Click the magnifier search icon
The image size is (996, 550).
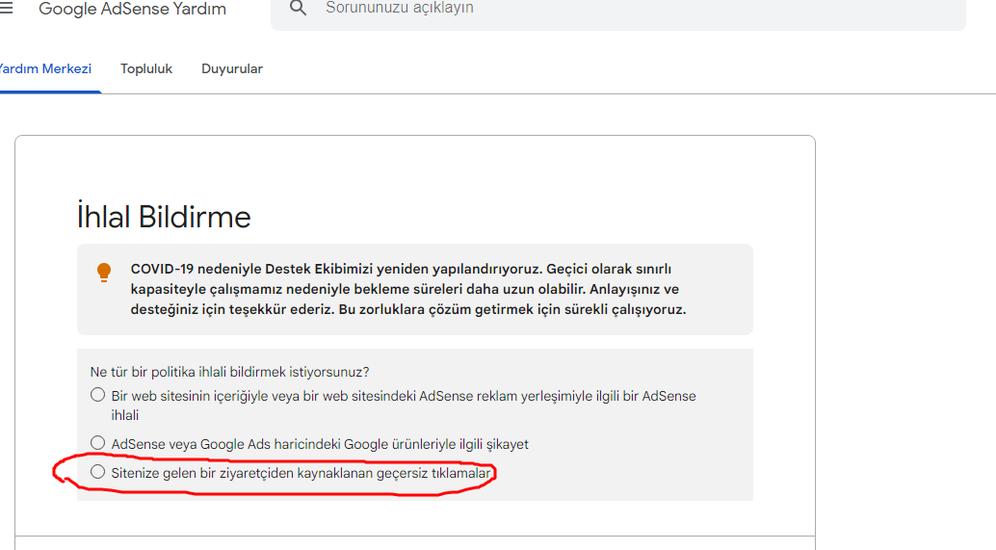(x=298, y=9)
